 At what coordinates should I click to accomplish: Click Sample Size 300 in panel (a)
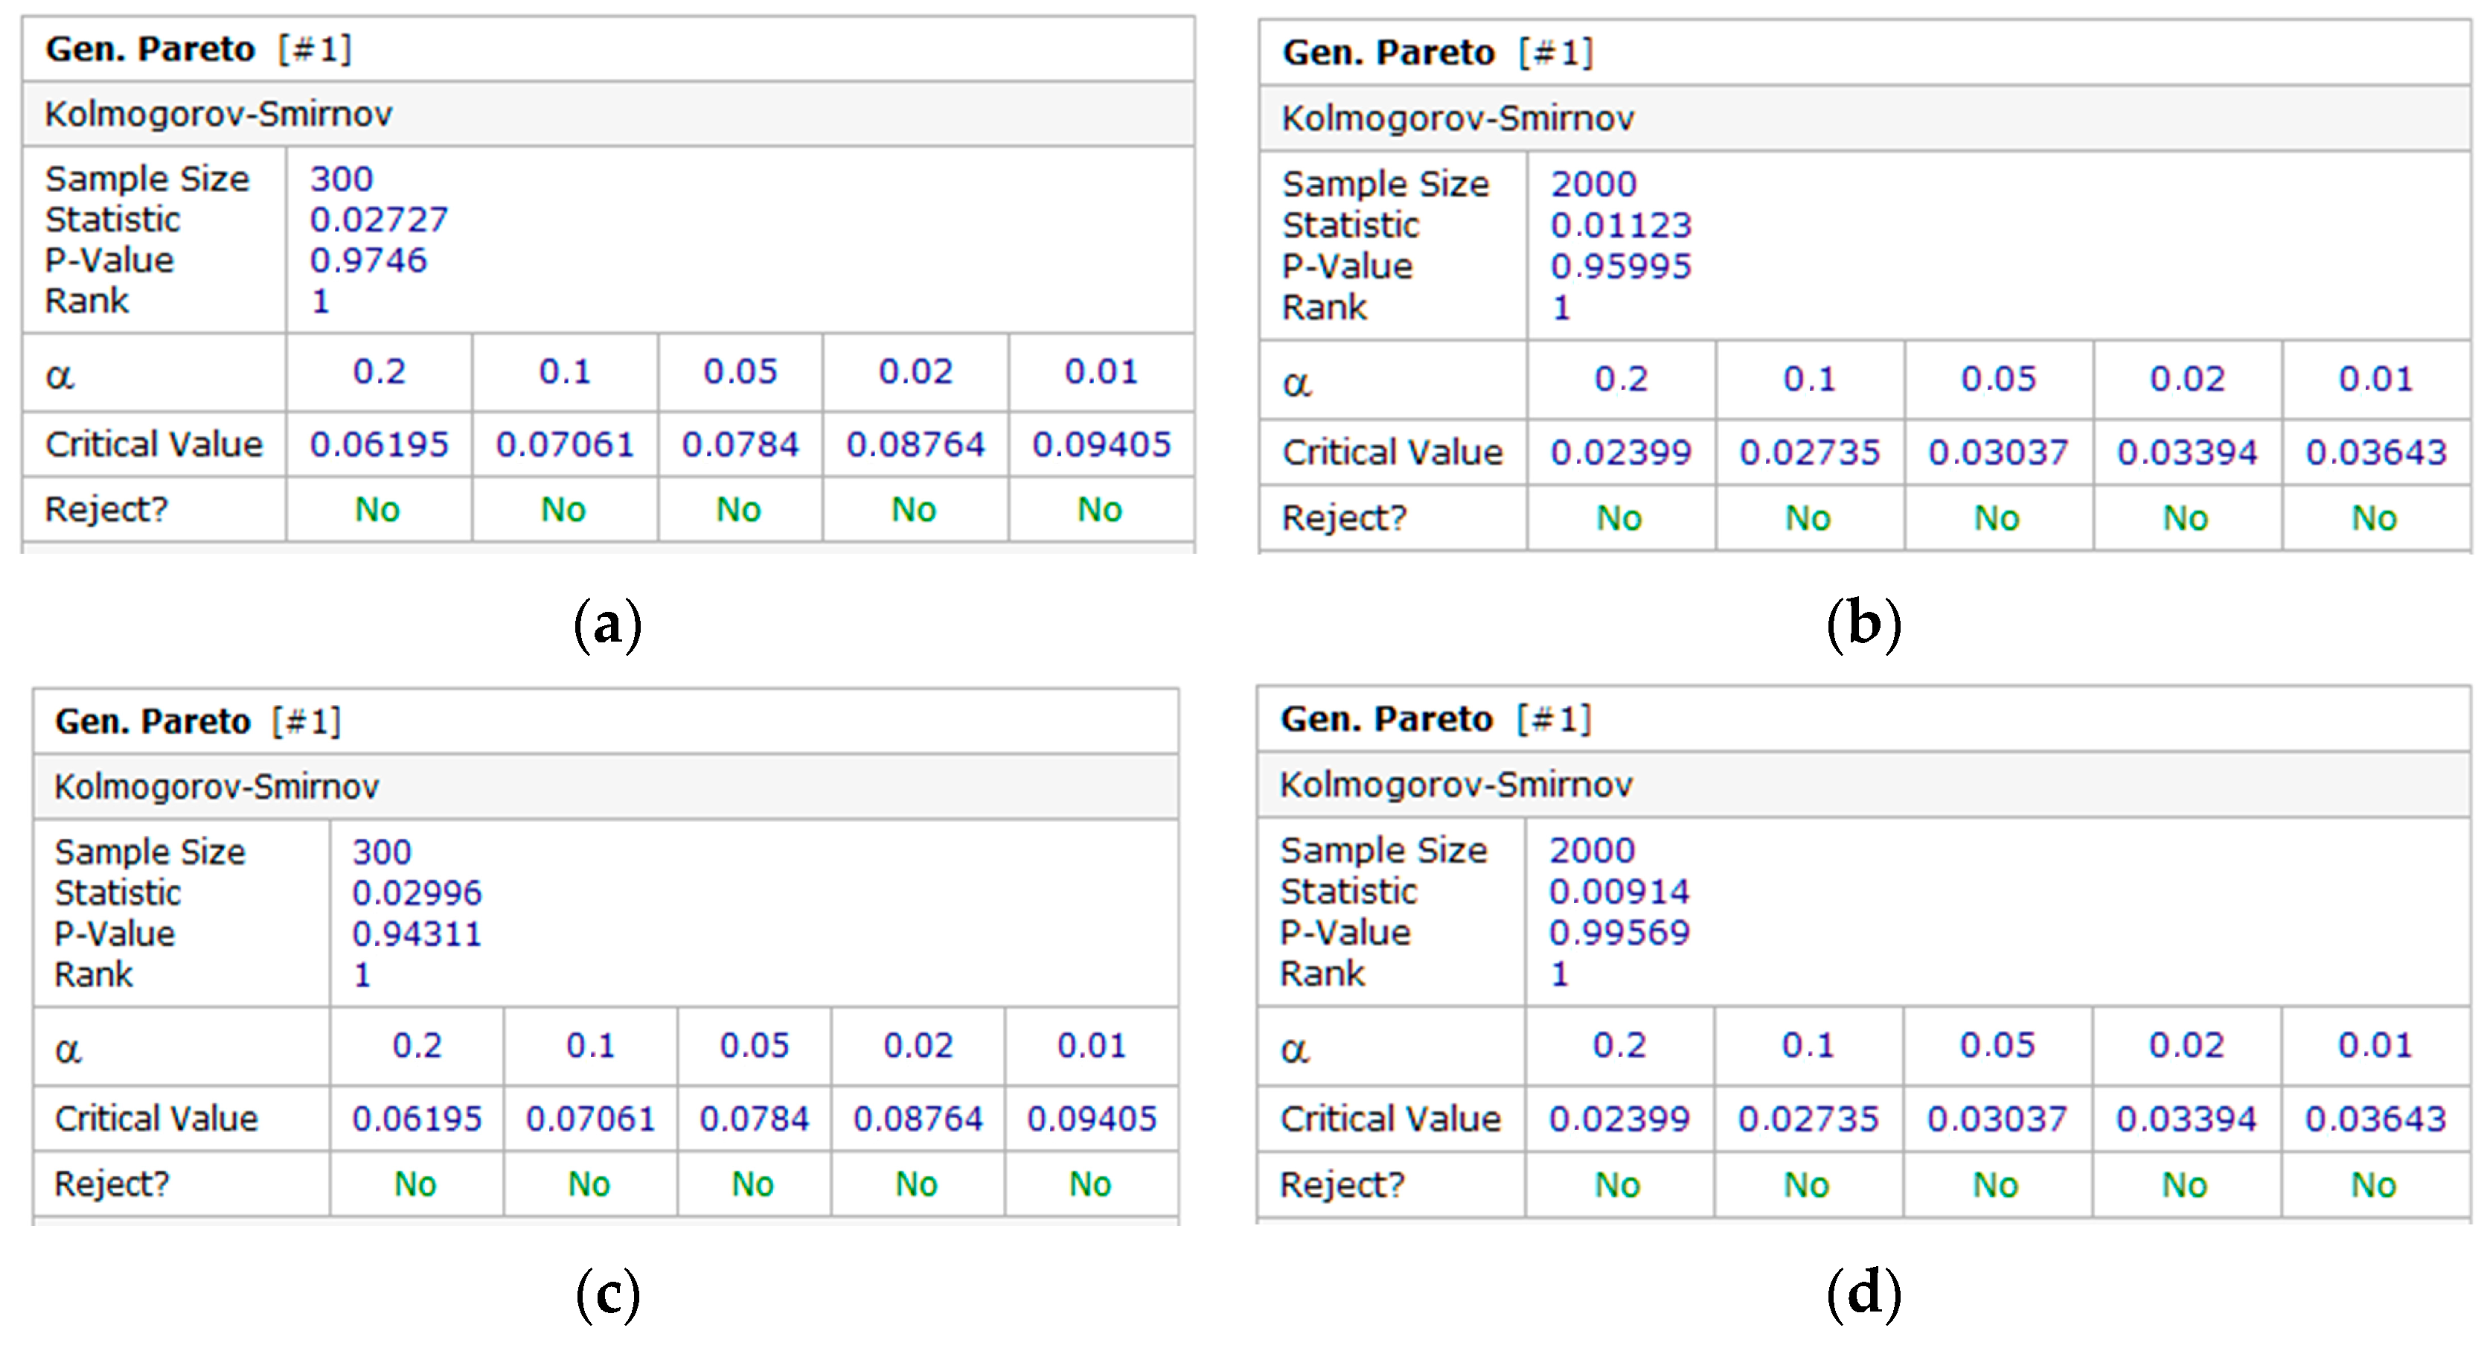coord(342,179)
